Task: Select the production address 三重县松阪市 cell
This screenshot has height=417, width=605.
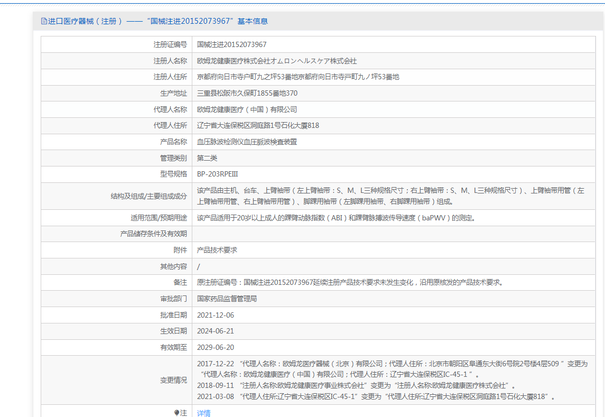Action: pos(247,94)
